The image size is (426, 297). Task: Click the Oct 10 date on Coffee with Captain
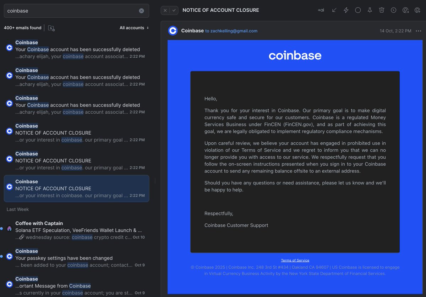139,237
